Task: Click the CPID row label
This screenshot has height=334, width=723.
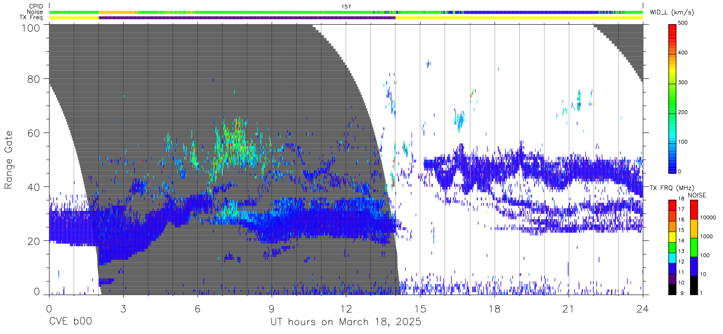Action: [x=35, y=6]
